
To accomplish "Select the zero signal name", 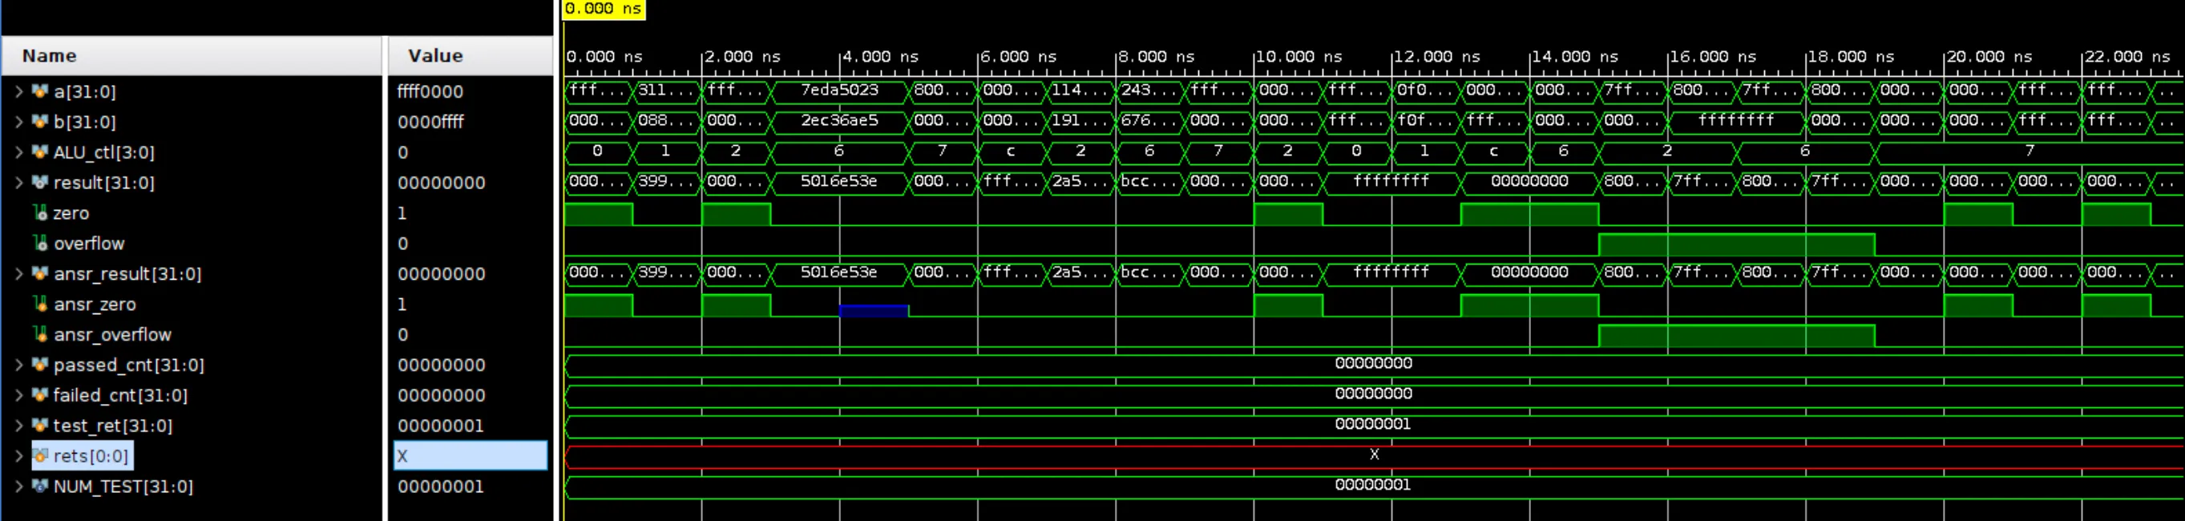I will (71, 213).
